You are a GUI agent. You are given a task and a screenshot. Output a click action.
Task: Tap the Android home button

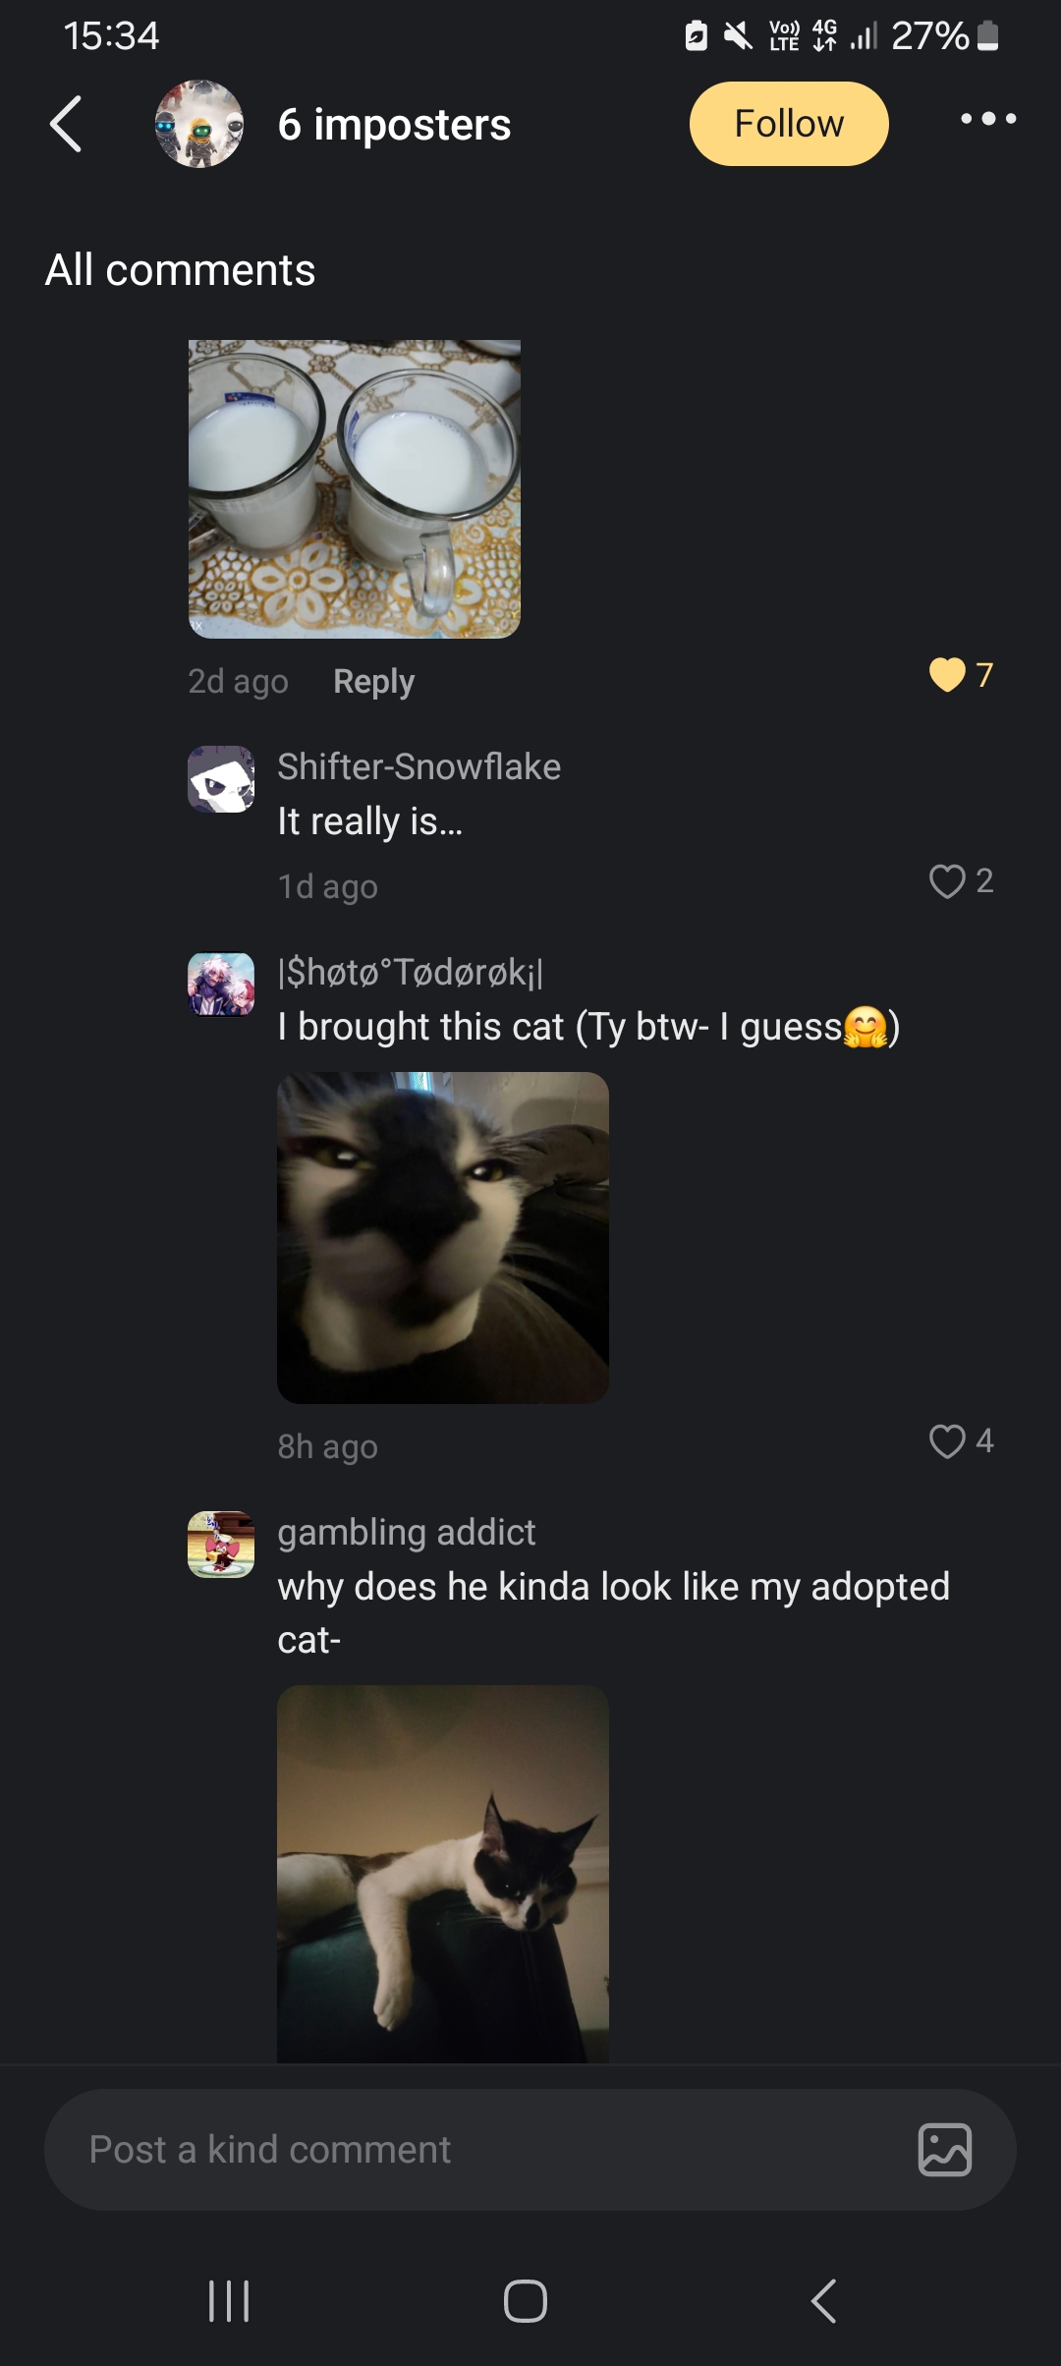click(x=526, y=2301)
